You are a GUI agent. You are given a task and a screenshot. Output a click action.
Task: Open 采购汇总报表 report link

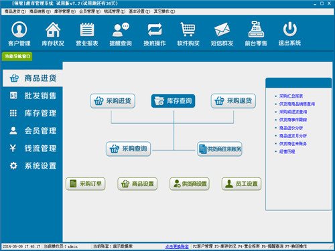tap(291, 96)
